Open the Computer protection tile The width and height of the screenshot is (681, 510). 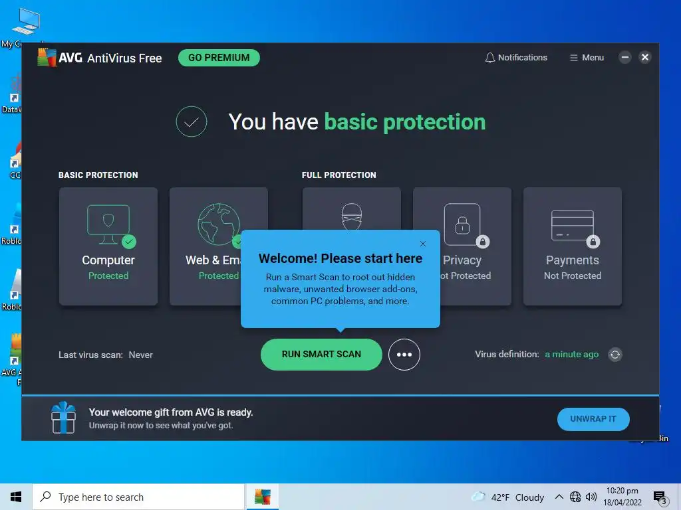[108, 246]
